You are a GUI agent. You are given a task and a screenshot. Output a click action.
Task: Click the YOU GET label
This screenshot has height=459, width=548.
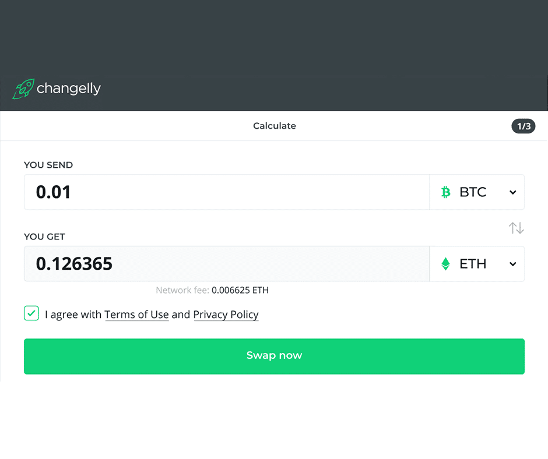click(44, 237)
